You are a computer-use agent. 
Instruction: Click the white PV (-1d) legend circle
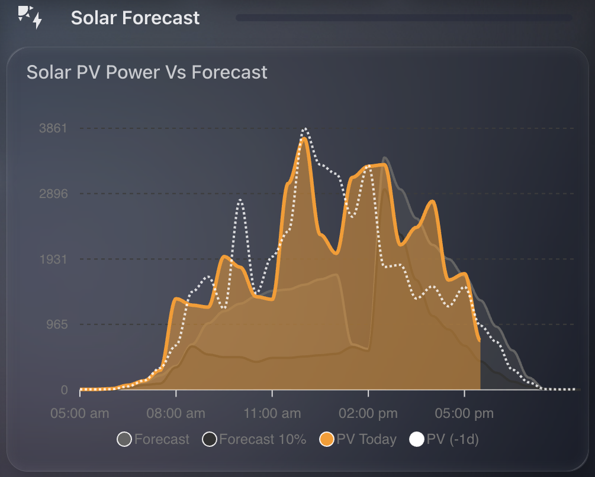pyautogui.click(x=417, y=440)
